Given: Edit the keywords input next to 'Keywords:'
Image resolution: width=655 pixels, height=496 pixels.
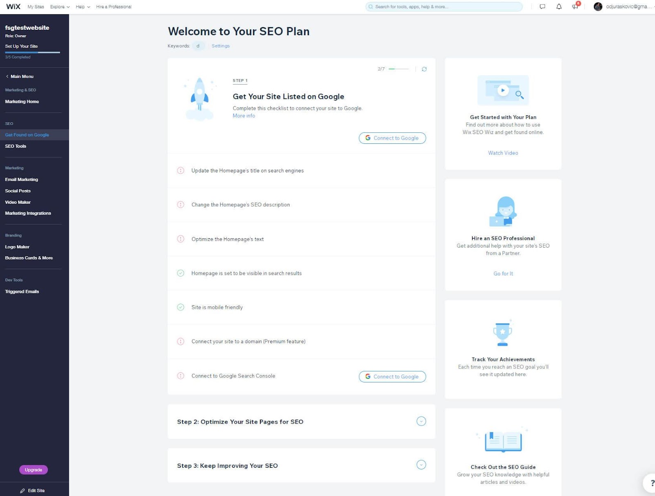Looking at the screenshot, I should click(199, 46).
